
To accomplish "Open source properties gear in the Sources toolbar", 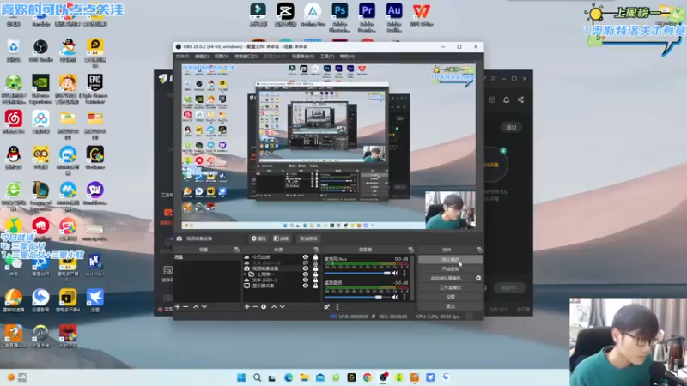I will pos(264,307).
